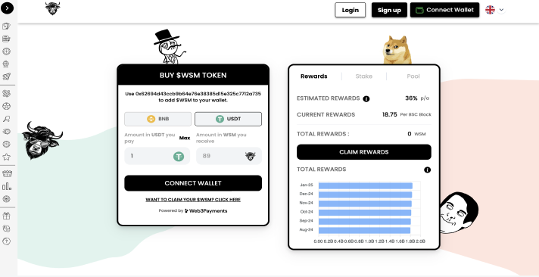Image resolution: width=539 pixels, height=277 pixels.
Task: Click the Aug-24 bar in the rewards chart
Action: tap(364, 230)
